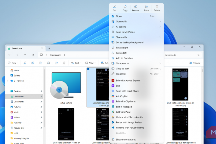Choose Edit with Clipchamp
The height and width of the screenshot is (144, 216).
pyautogui.click(x=136, y=101)
